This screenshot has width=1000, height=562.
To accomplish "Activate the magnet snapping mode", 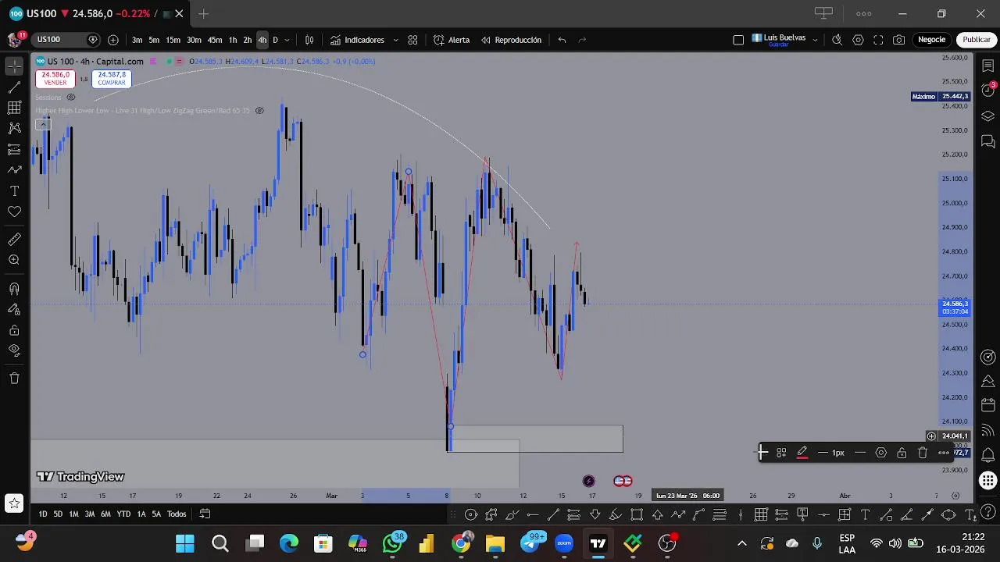I will [x=14, y=289].
